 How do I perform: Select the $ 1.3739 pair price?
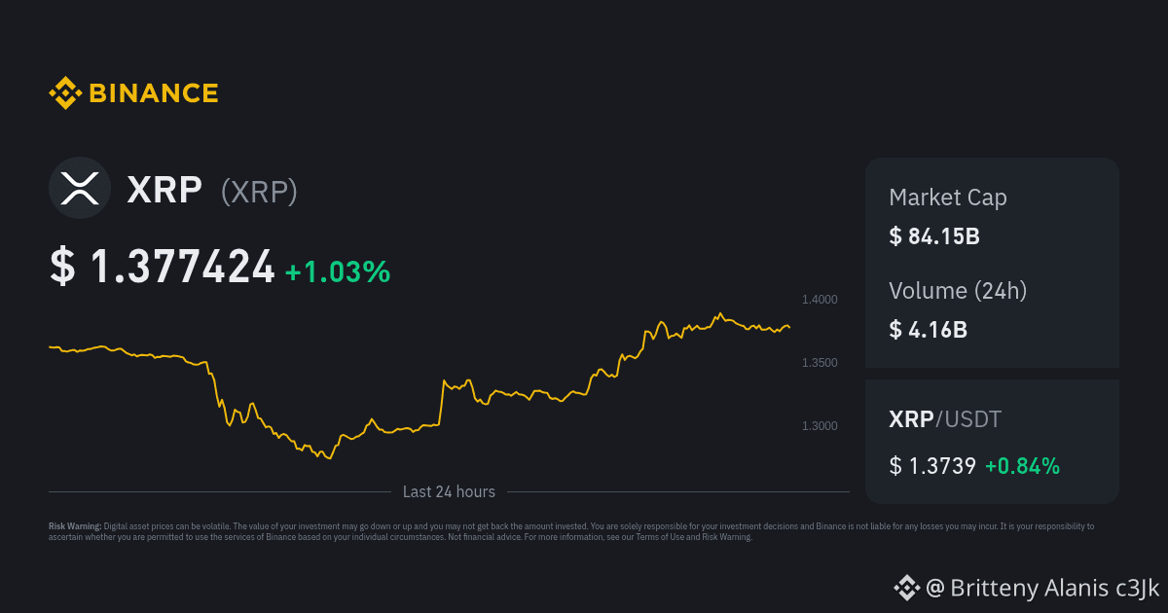coord(932,466)
